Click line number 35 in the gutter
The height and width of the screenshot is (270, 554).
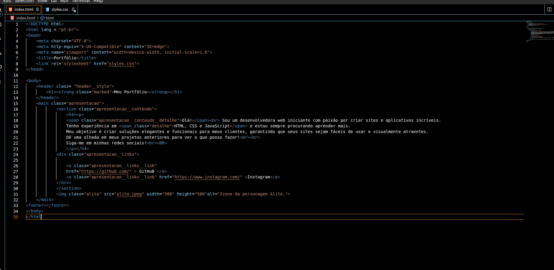(x=16, y=217)
